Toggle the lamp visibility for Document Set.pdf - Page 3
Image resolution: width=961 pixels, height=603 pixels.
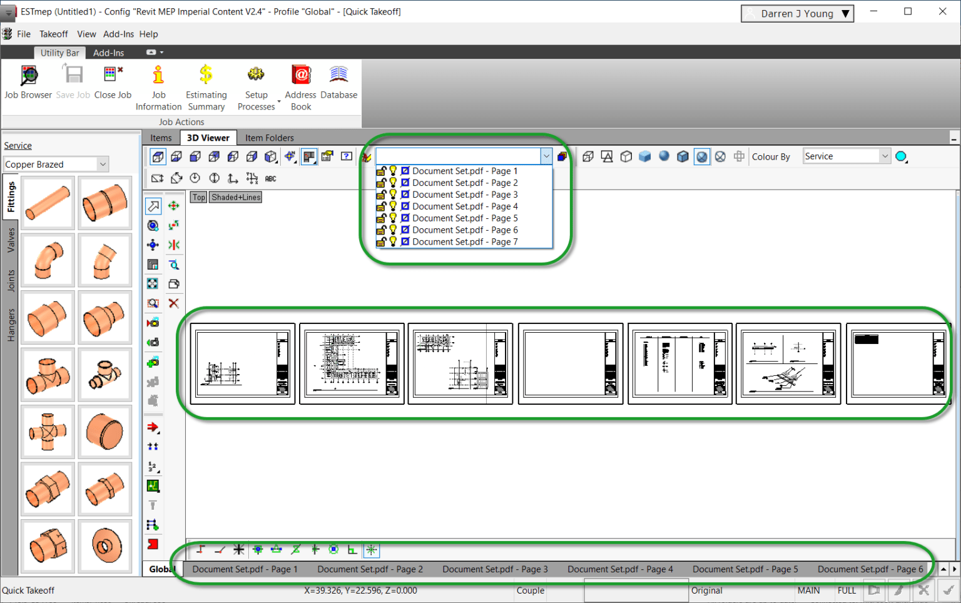[392, 194]
